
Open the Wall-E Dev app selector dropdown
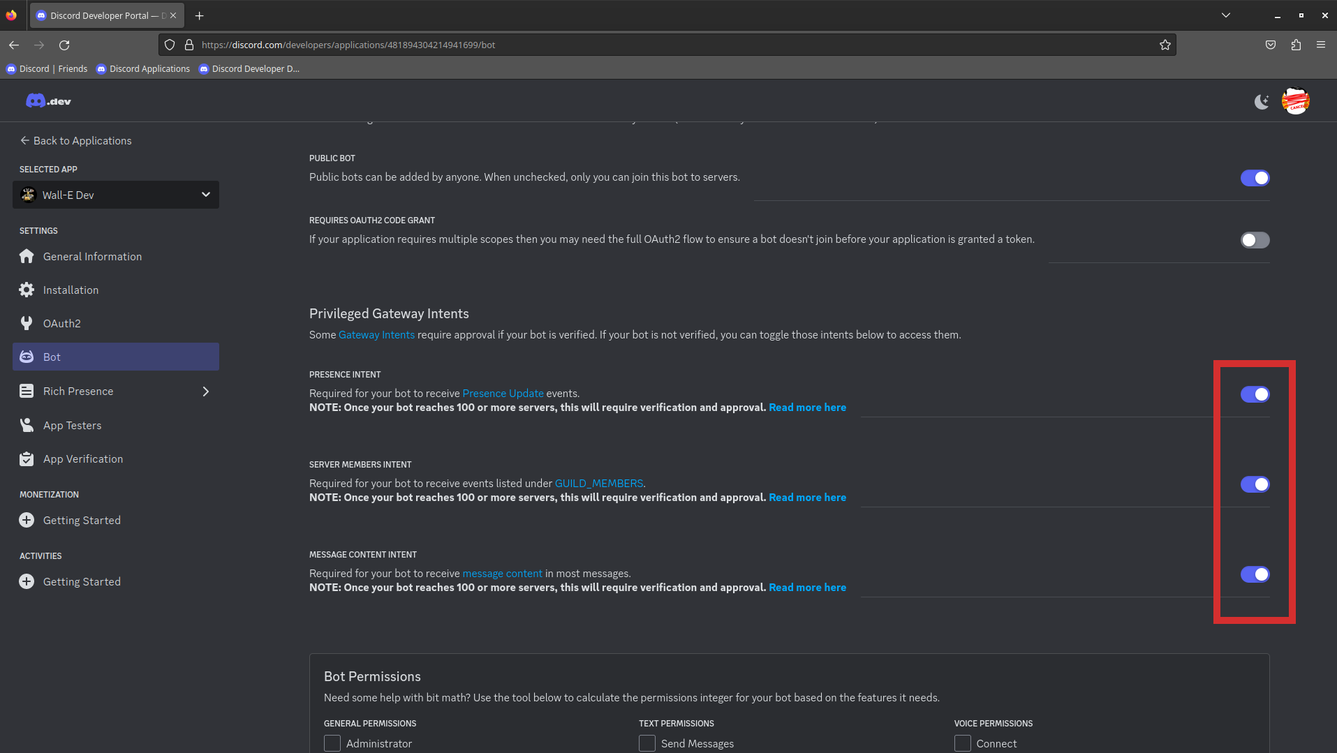pyautogui.click(x=116, y=195)
